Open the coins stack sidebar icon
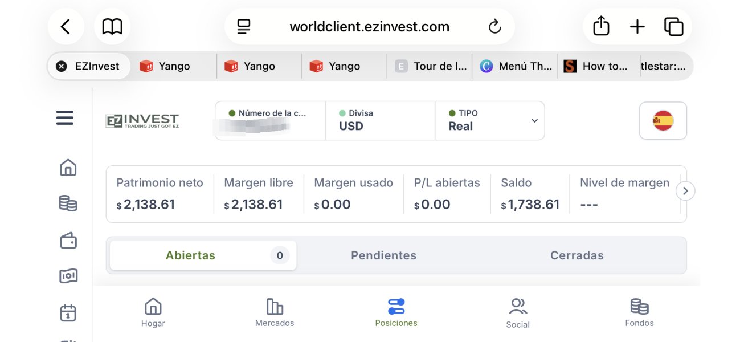 [x=68, y=203]
